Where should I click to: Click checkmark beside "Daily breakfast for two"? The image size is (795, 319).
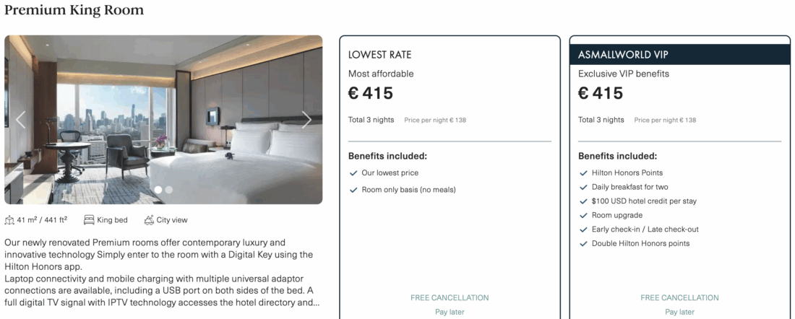pyautogui.click(x=583, y=187)
